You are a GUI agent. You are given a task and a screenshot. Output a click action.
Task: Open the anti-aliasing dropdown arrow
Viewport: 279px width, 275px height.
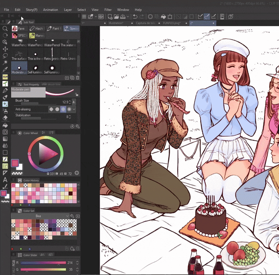point(74,109)
